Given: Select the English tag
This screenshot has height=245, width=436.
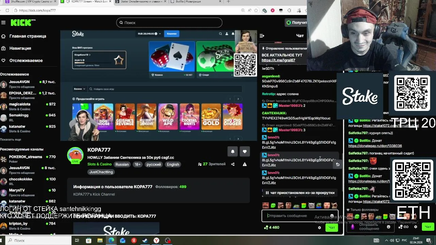Looking at the screenshot, I should pyautogui.click(x=173, y=164).
